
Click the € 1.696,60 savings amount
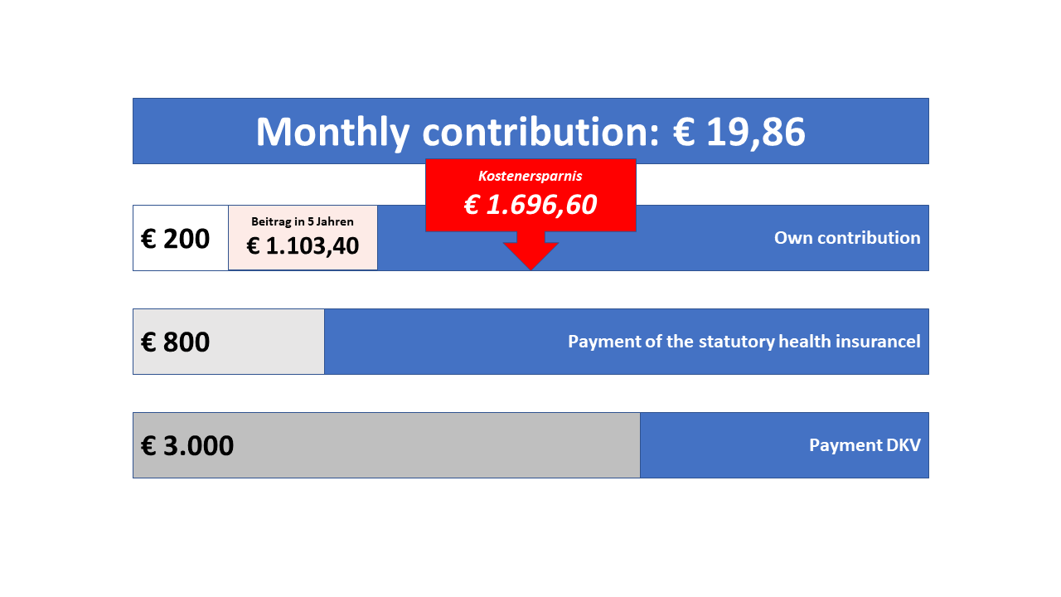[x=530, y=205]
